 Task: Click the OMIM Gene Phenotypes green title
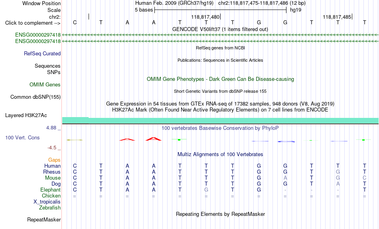[x=220, y=79]
